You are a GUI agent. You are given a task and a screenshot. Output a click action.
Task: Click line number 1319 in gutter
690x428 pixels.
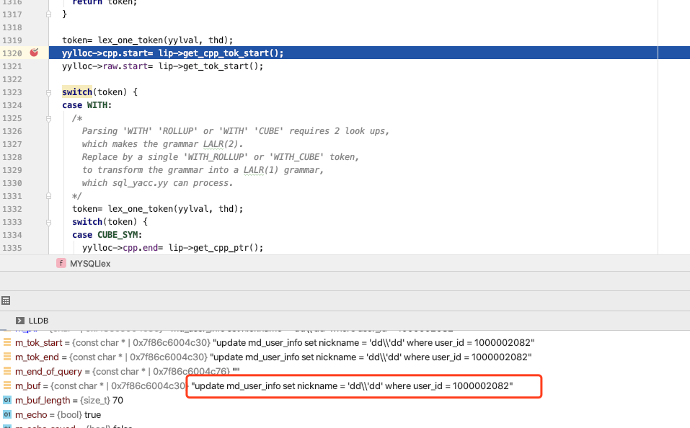point(12,40)
